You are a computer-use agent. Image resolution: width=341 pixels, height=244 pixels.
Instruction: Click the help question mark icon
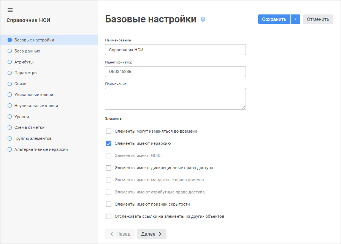pyautogui.click(x=203, y=19)
